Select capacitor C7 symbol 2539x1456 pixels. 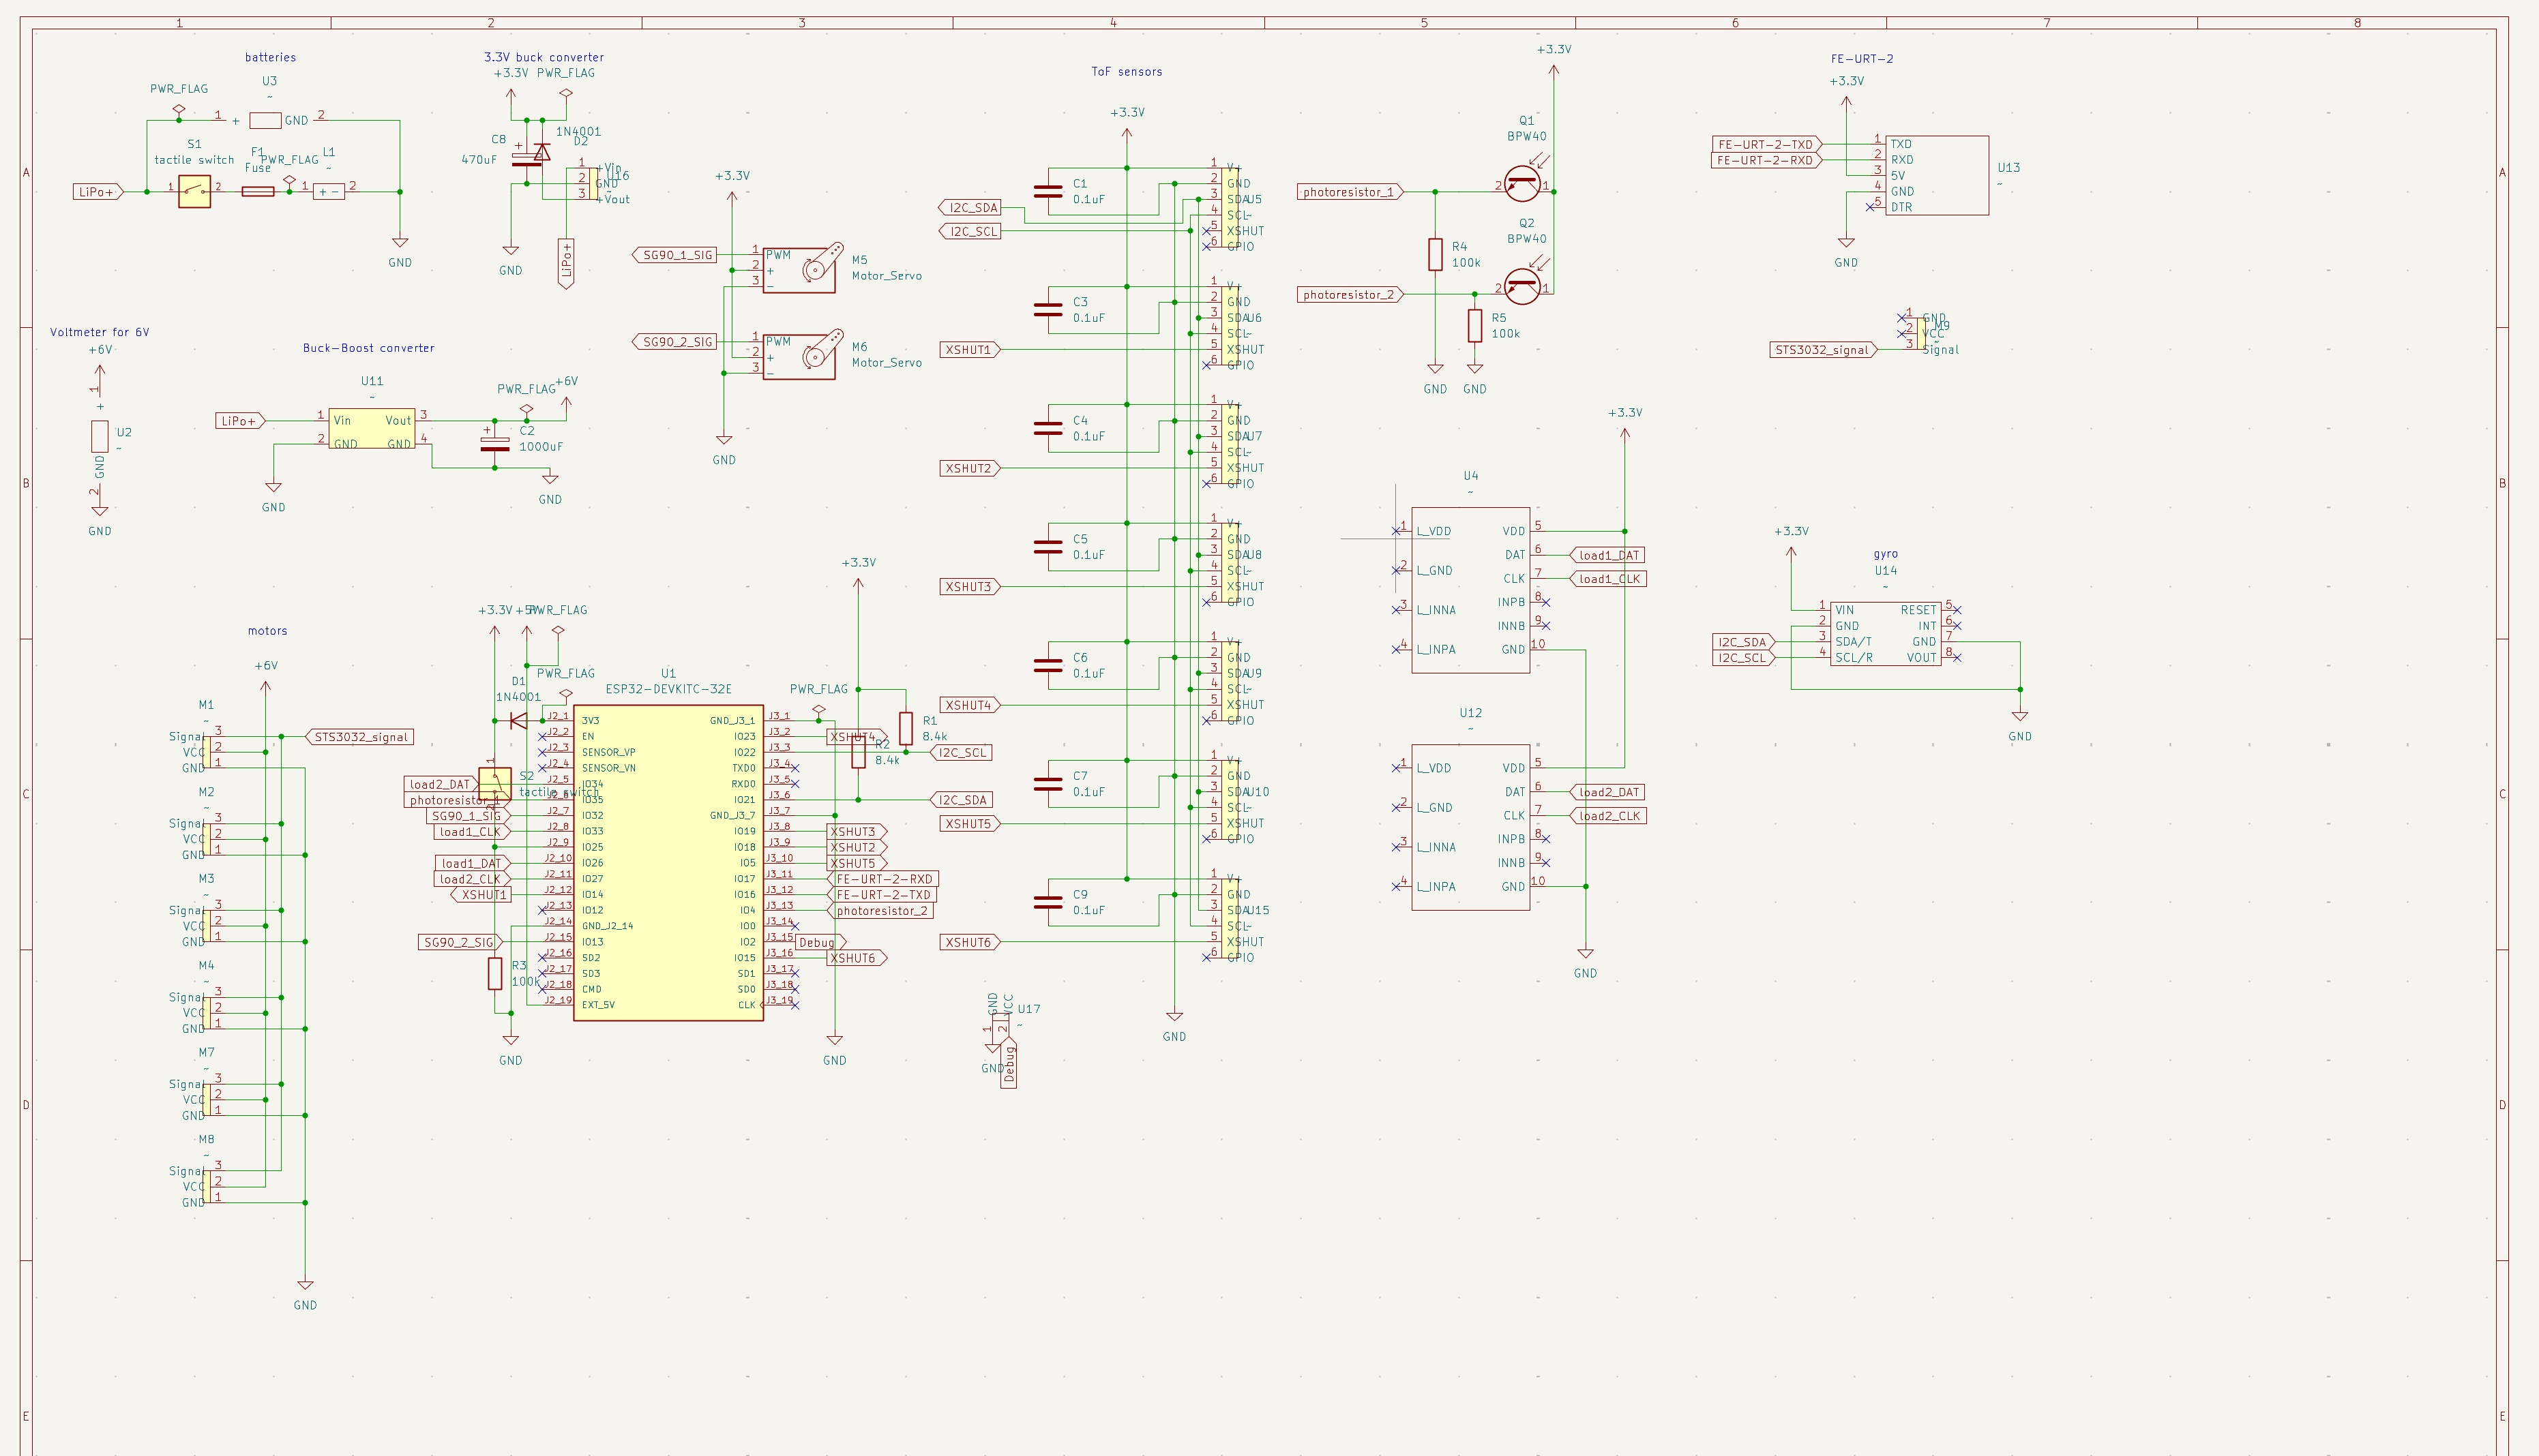click(1048, 783)
